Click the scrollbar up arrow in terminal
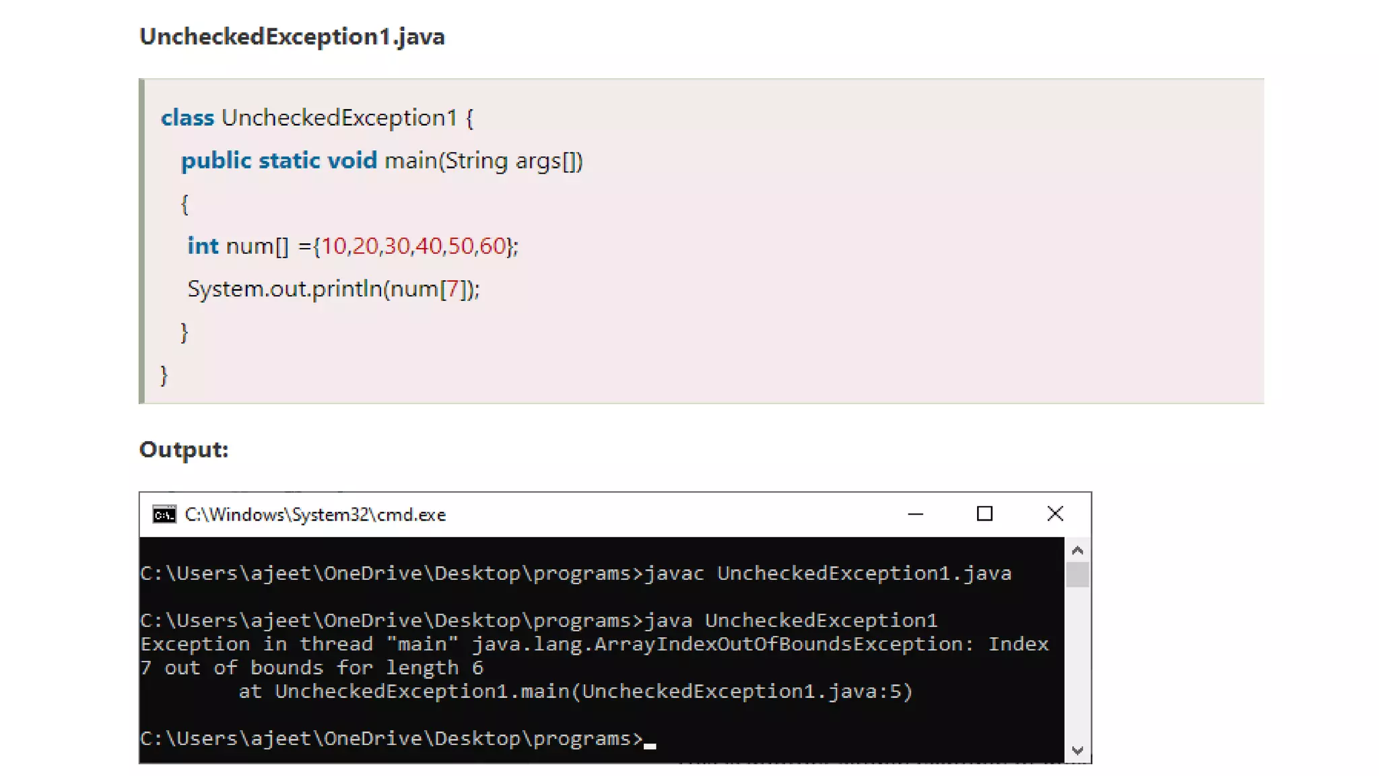Viewport: 1379px width, 776px height. pos(1077,550)
